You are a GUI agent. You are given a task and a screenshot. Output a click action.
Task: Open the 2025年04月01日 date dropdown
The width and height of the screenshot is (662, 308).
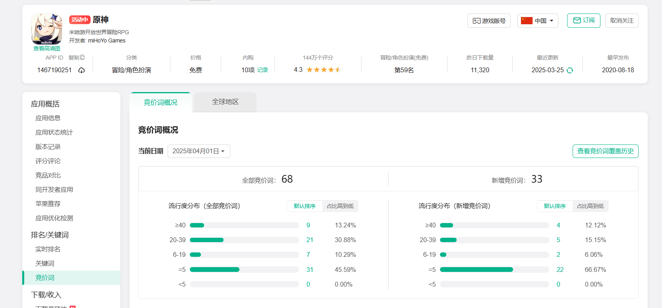tap(199, 151)
